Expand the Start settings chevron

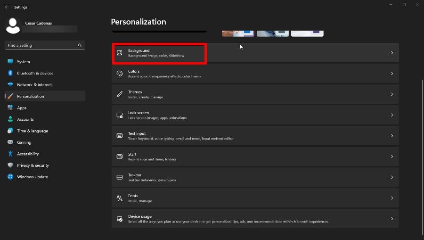click(x=392, y=157)
